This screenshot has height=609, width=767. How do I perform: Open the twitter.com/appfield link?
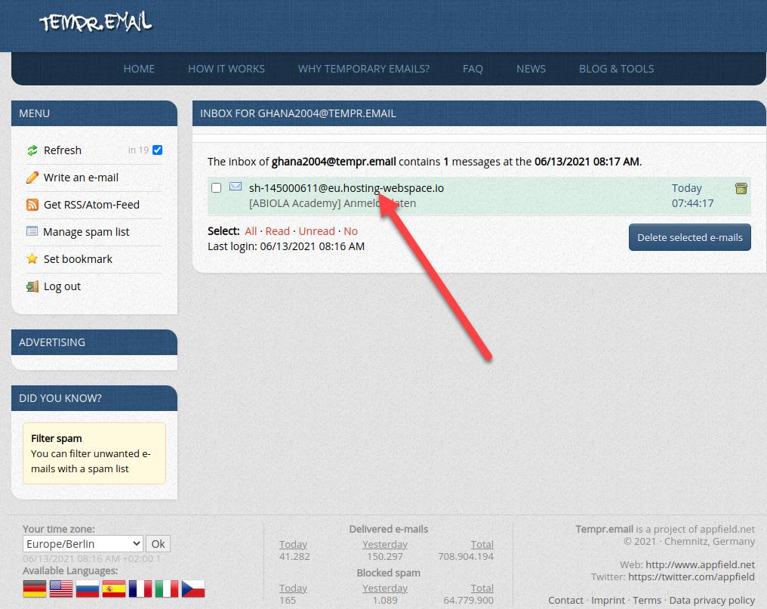coord(692,577)
